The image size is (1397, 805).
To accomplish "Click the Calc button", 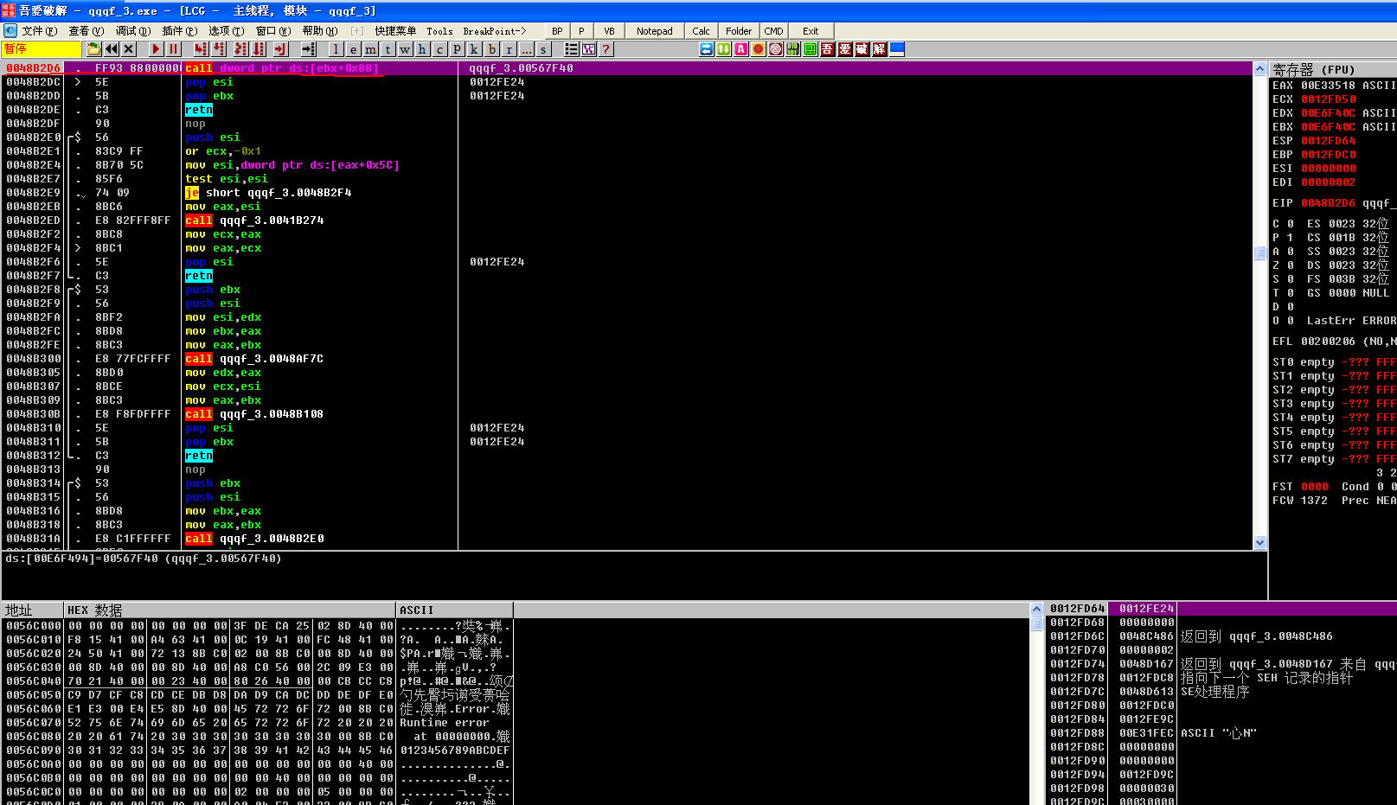I will (702, 31).
